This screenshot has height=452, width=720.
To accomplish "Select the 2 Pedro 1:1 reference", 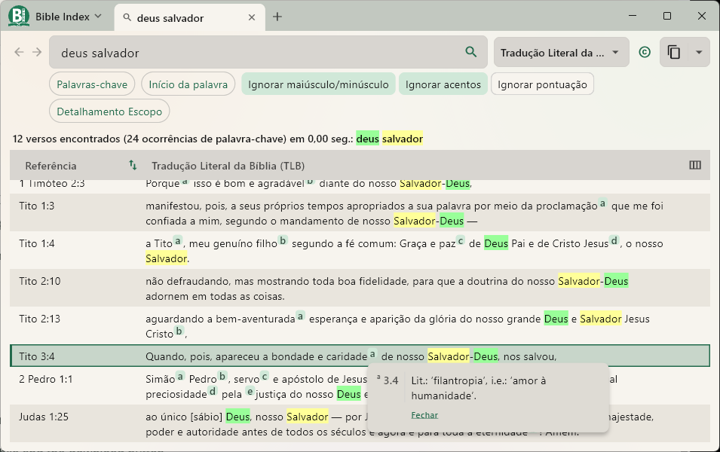I will (45, 379).
